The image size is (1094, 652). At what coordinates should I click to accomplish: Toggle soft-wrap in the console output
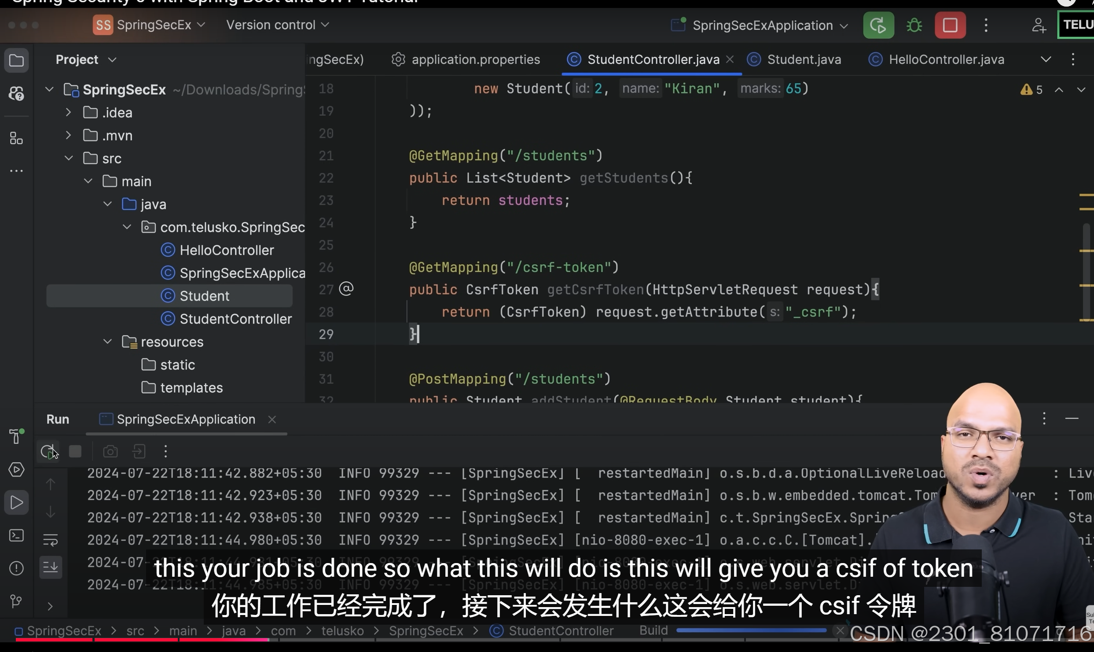coord(51,540)
